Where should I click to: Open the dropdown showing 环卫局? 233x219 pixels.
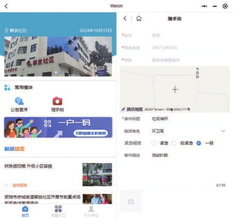175,131
